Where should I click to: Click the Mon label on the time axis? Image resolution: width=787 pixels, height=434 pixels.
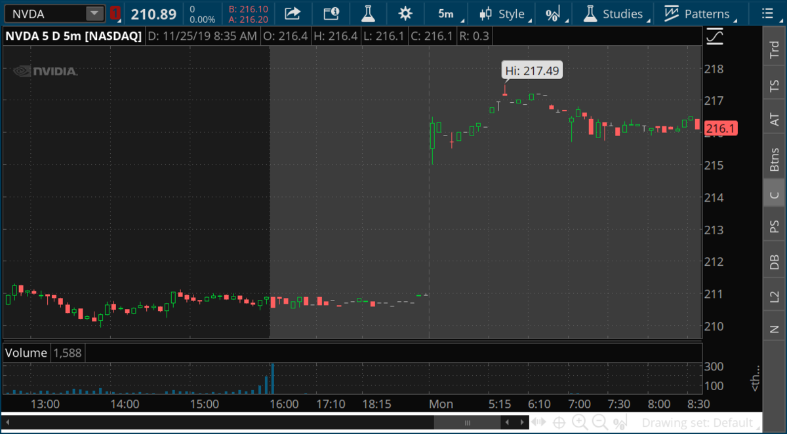tap(441, 404)
